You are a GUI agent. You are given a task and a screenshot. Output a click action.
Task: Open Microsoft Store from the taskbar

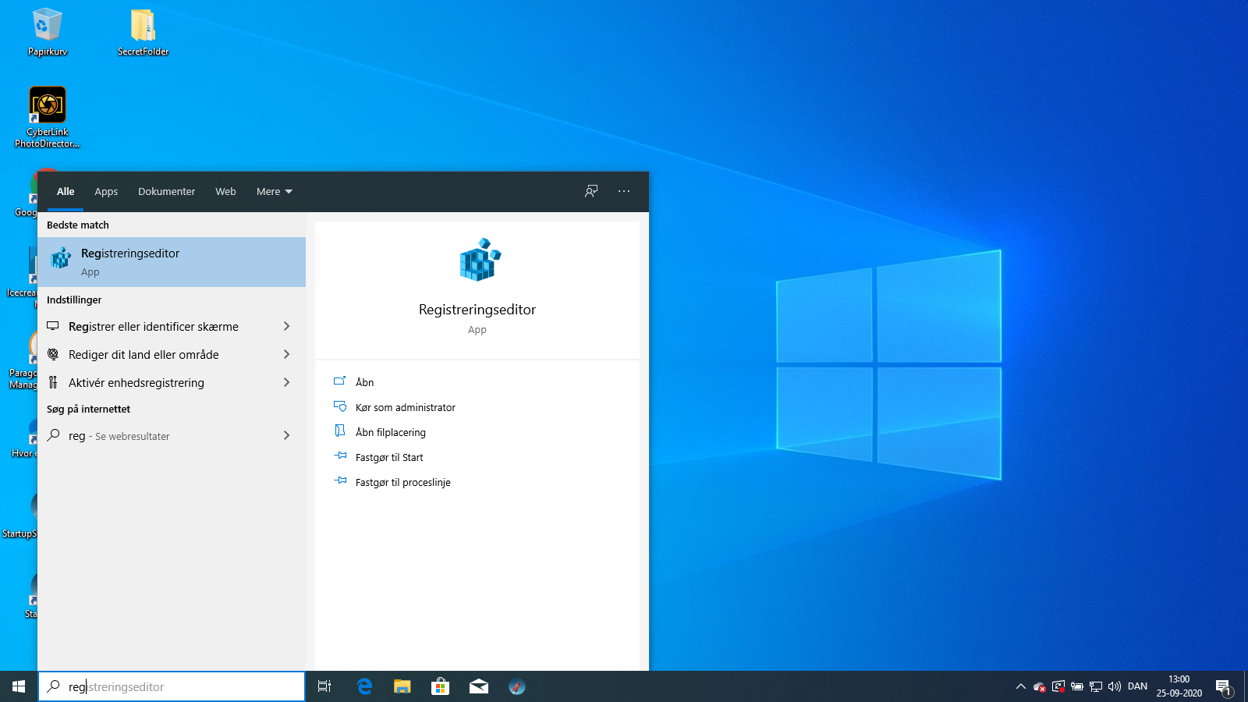tap(440, 686)
